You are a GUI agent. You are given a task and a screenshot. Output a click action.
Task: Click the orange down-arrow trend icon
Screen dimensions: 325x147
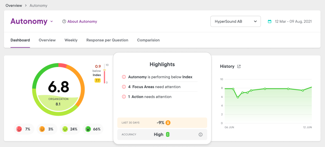pos(168,123)
